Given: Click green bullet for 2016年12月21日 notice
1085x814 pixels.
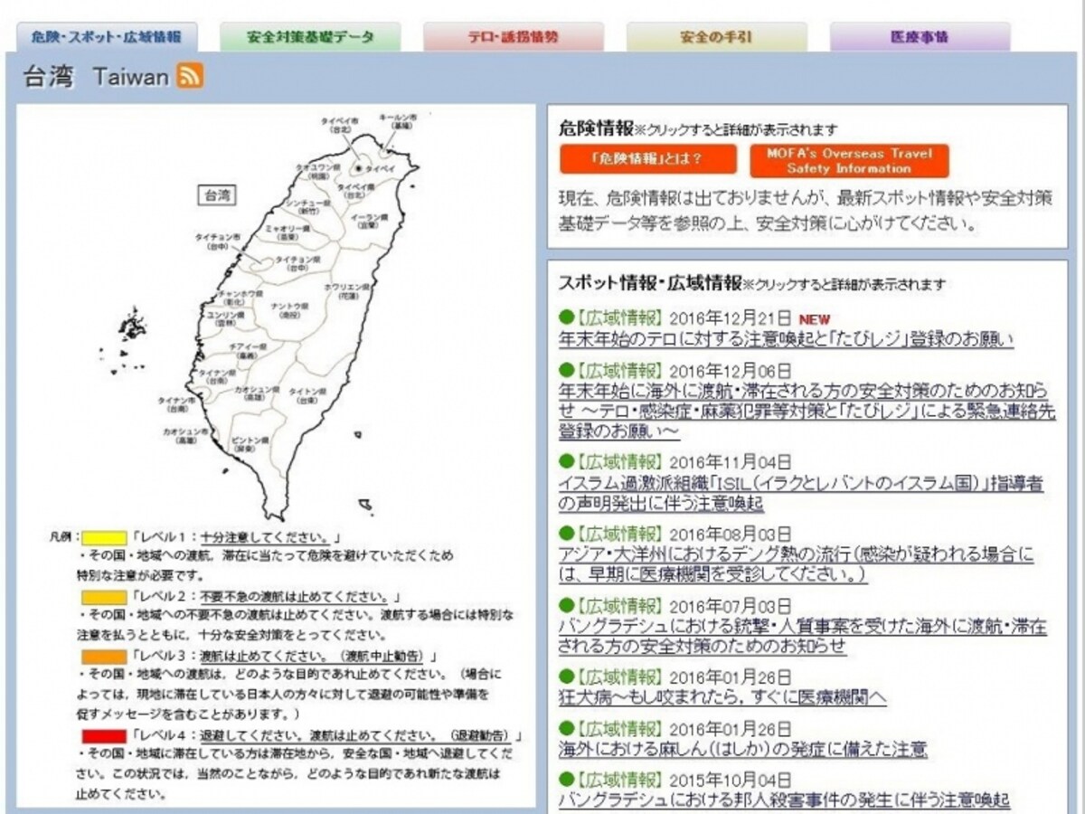Looking at the screenshot, I should [x=566, y=317].
